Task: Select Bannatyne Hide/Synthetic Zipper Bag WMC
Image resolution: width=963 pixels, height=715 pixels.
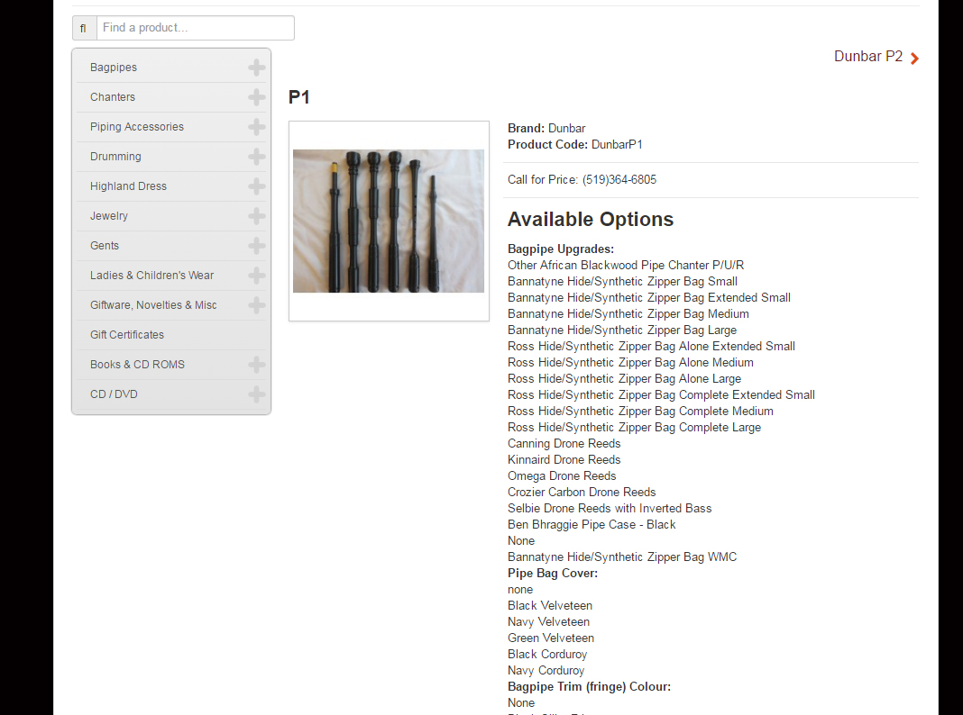Action: click(x=622, y=557)
